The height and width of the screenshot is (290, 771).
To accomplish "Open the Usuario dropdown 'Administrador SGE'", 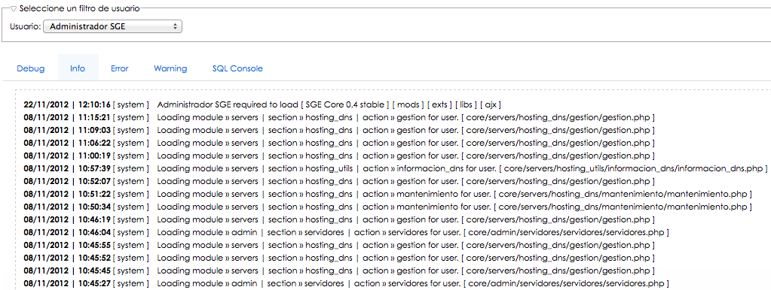I will pos(112,26).
